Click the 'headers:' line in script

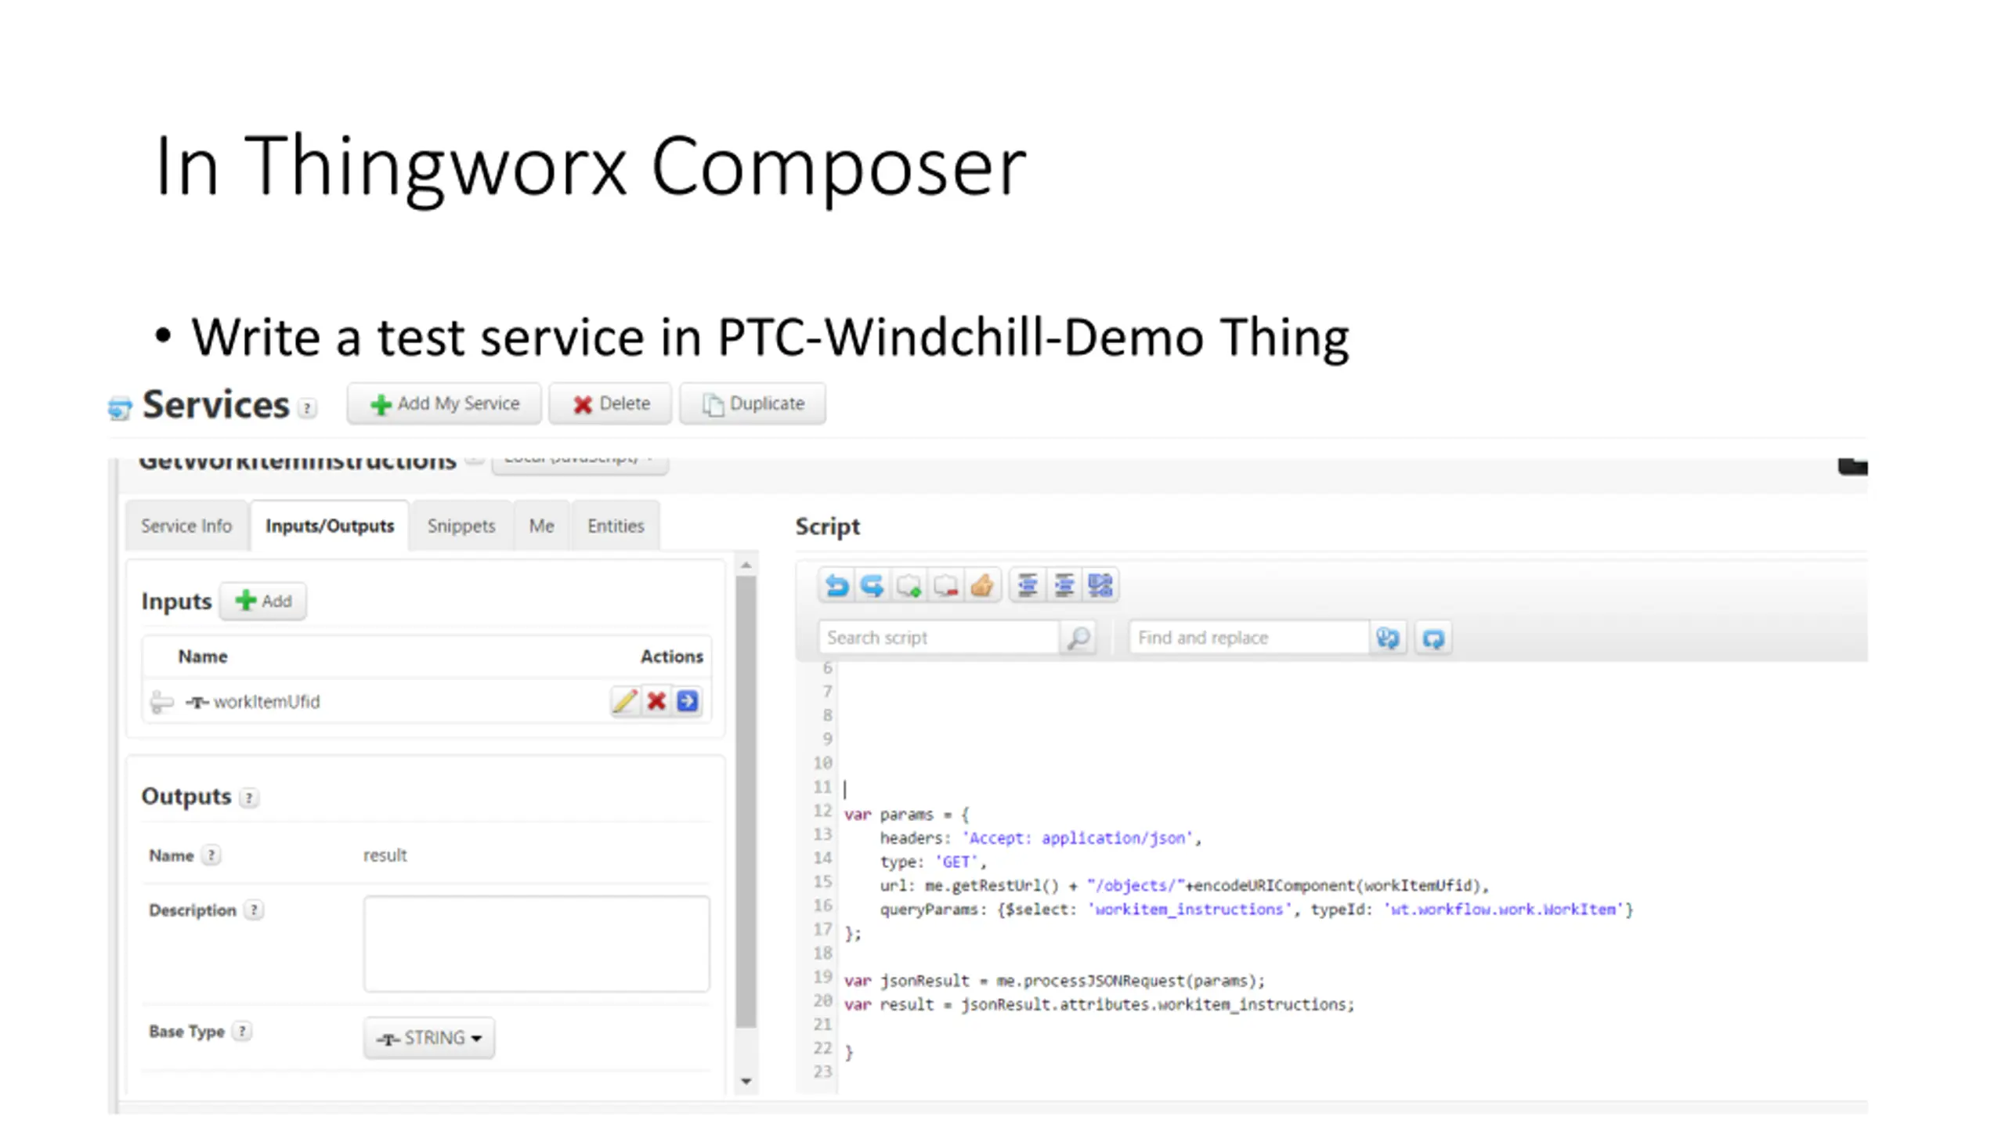(1040, 838)
